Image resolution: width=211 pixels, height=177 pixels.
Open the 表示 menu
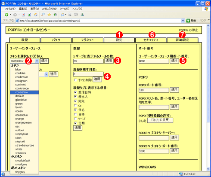[34, 9]
